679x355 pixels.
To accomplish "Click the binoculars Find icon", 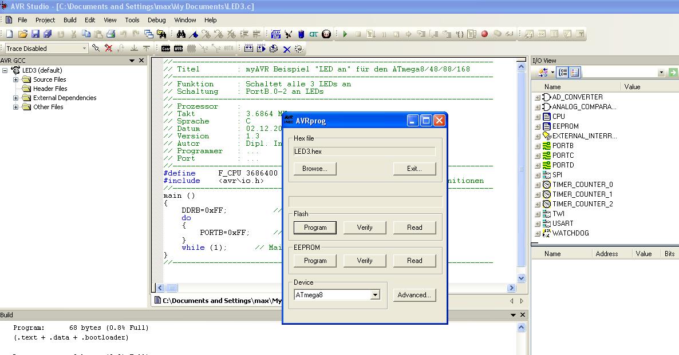I will click(181, 34).
